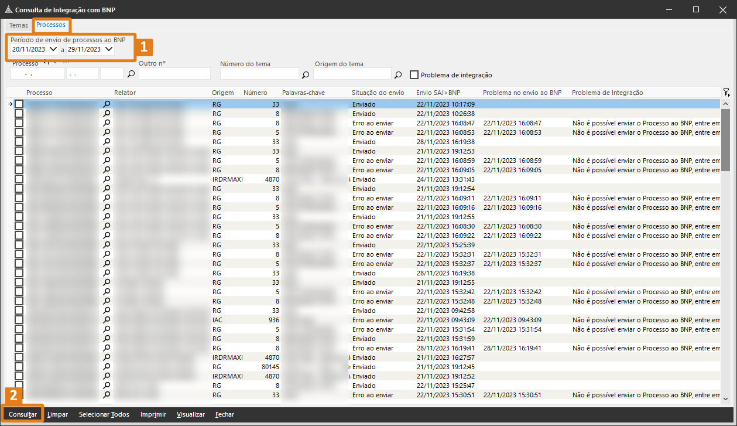Open details for row sent 22/11/2023 16:09:11
The image size is (737, 426).
pyautogui.click(x=107, y=197)
